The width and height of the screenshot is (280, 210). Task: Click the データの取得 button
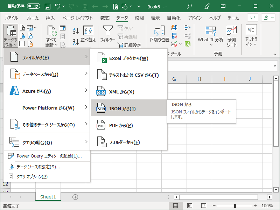(10, 36)
